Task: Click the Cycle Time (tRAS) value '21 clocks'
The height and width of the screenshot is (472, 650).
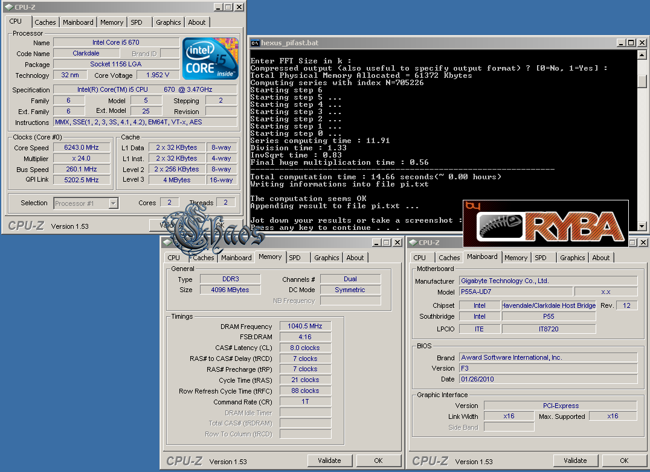Action: coord(305,380)
